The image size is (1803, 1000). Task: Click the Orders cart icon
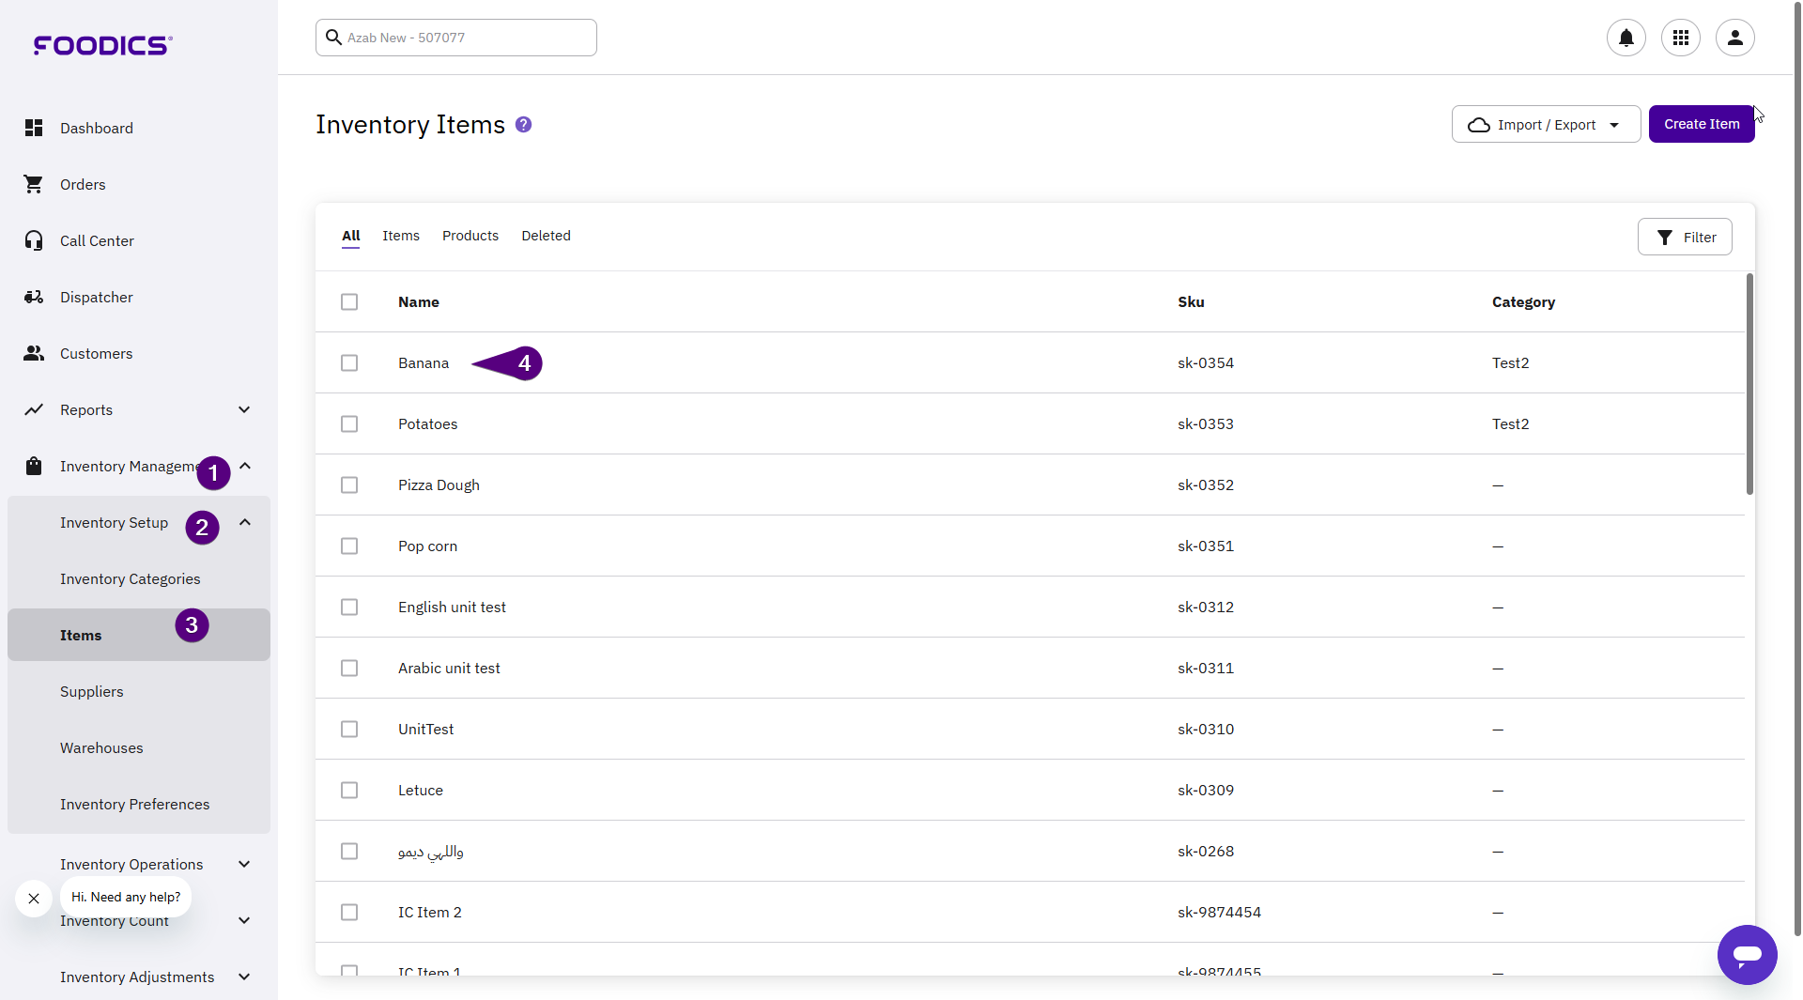[34, 184]
